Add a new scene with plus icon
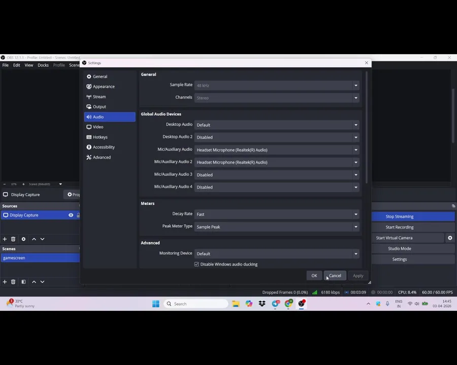This screenshot has width=457, height=365. [x=5, y=282]
